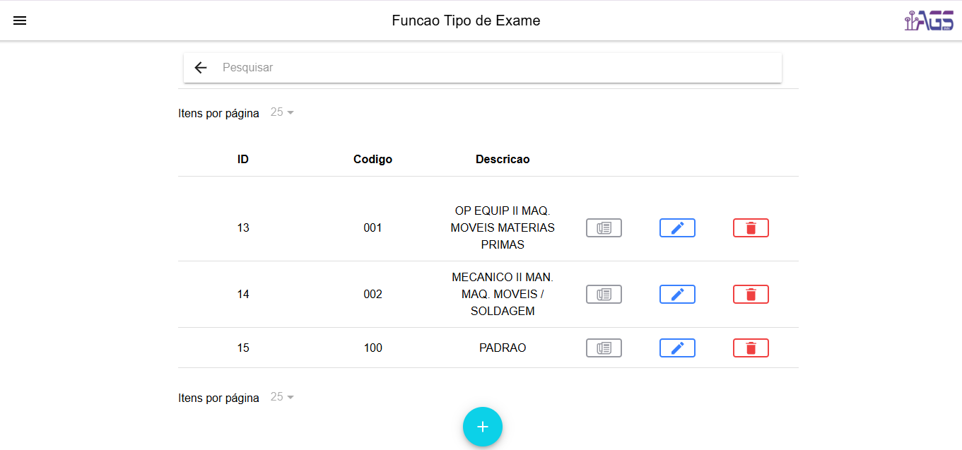Viewport: 962px width, 450px height.
Task: Expand bottom items per page dropdown
Action: tap(282, 398)
